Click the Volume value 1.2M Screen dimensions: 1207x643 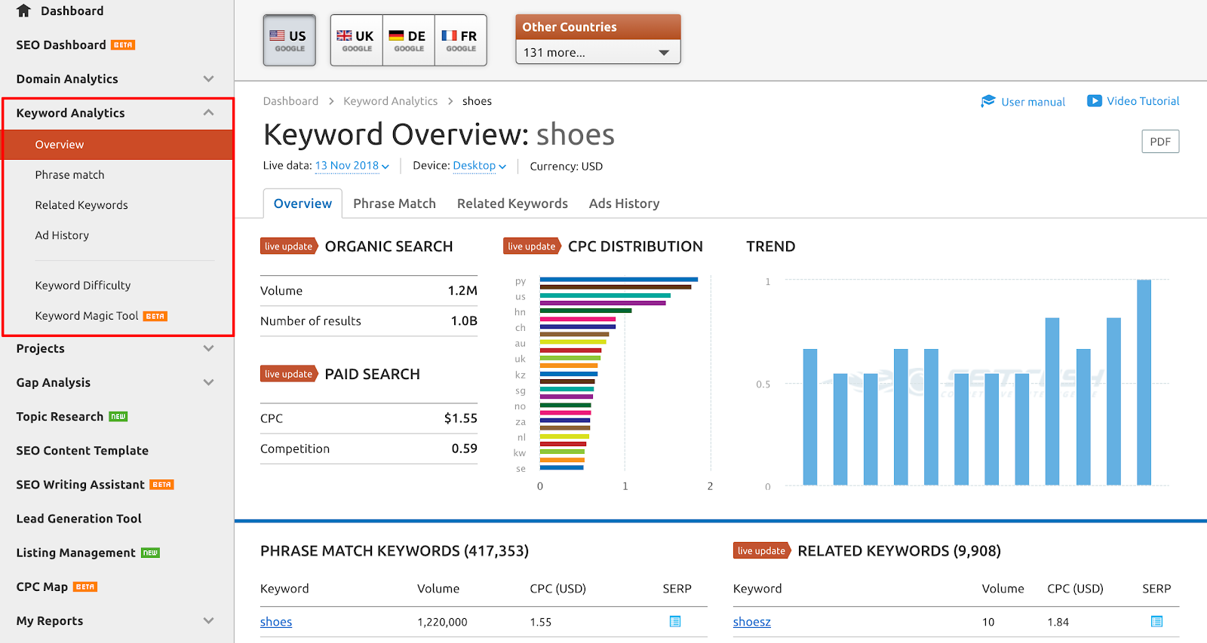coord(462,291)
